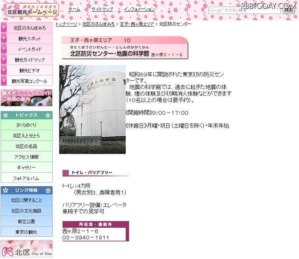Open 観光ガイドマップ from the sidebar
Viewport: 299px width, 259px height.
[x=29, y=60]
